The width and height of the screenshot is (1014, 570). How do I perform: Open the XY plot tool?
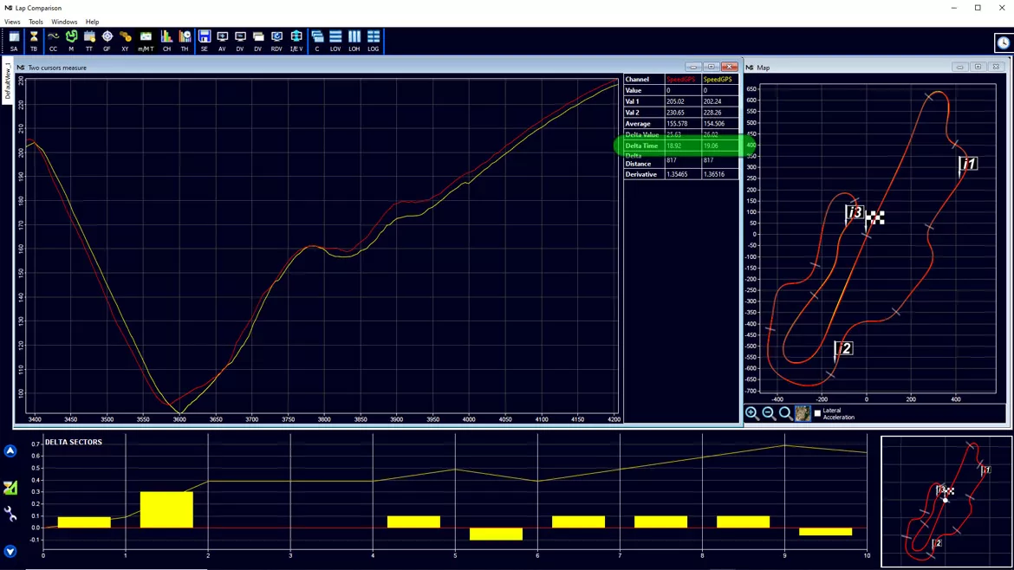pyautogui.click(x=126, y=41)
